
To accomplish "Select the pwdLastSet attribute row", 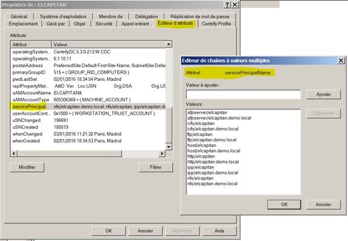I will (88, 79).
